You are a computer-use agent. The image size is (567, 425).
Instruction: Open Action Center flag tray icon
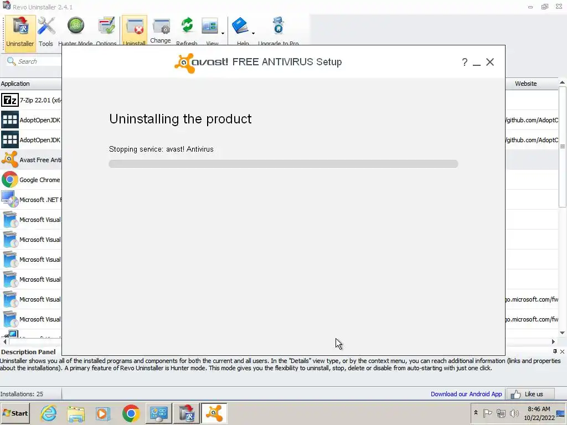(487, 413)
